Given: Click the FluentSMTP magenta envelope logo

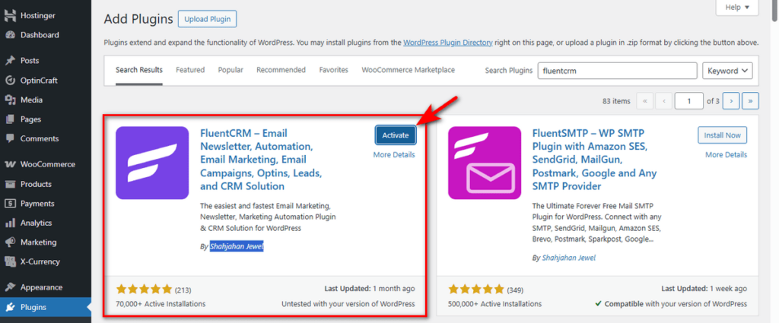Looking at the screenshot, I should pyautogui.click(x=485, y=163).
